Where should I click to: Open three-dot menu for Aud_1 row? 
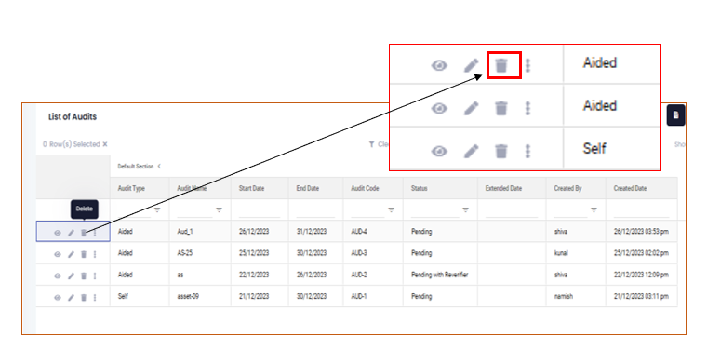(95, 233)
